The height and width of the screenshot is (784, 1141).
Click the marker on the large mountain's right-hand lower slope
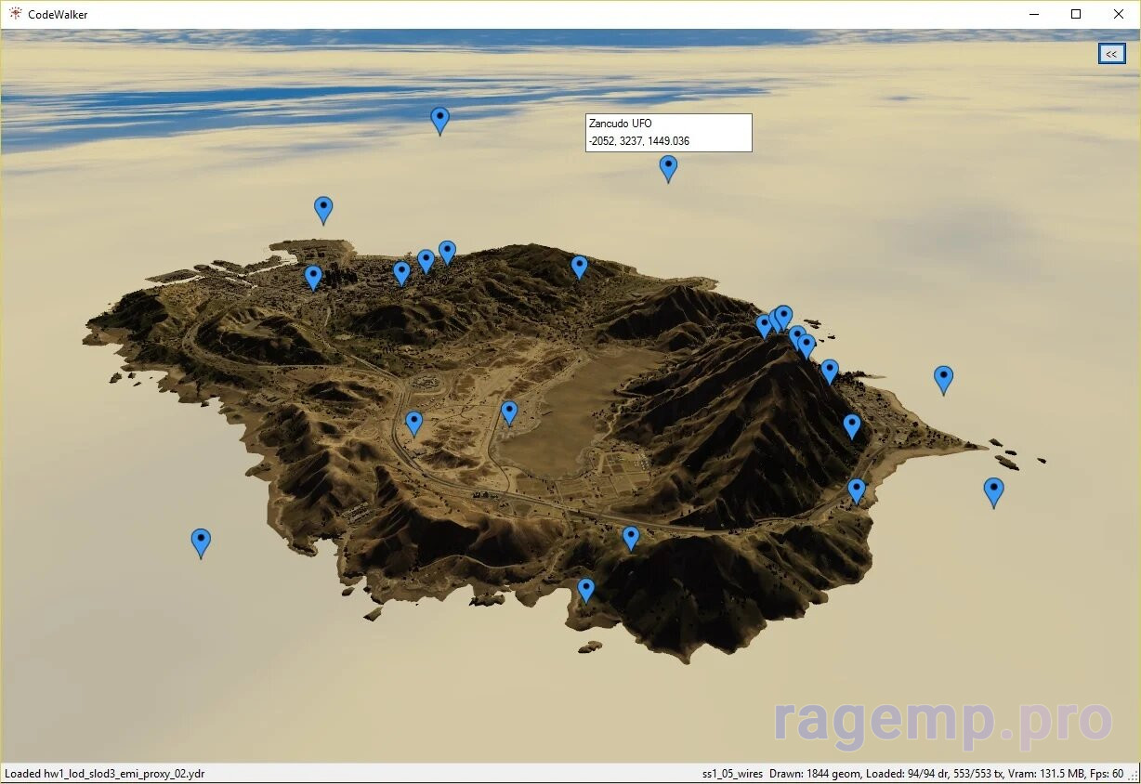pyautogui.click(x=852, y=425)
